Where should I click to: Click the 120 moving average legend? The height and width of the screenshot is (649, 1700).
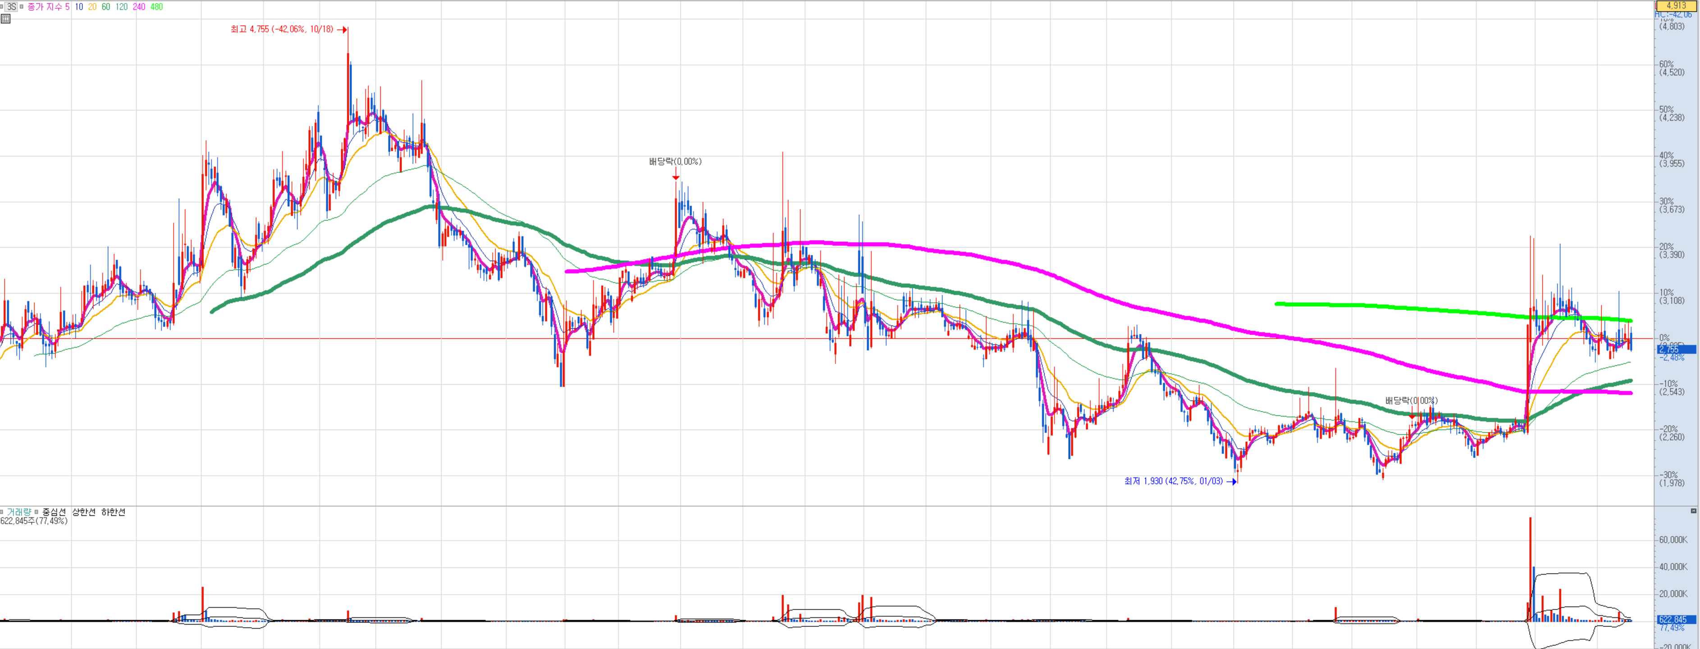pyautogui.click(x=121, y=7)
